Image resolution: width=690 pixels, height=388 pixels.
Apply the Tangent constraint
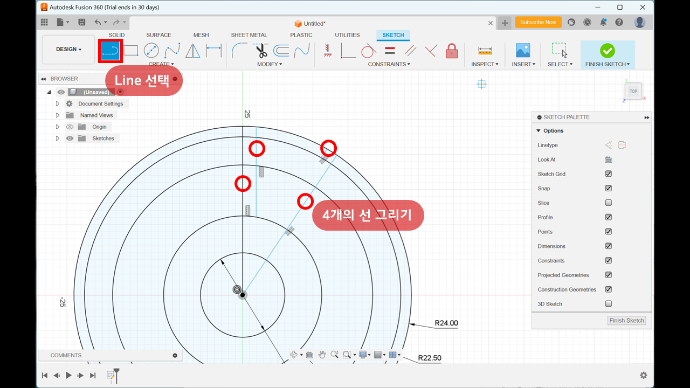[x=368, y=51]
